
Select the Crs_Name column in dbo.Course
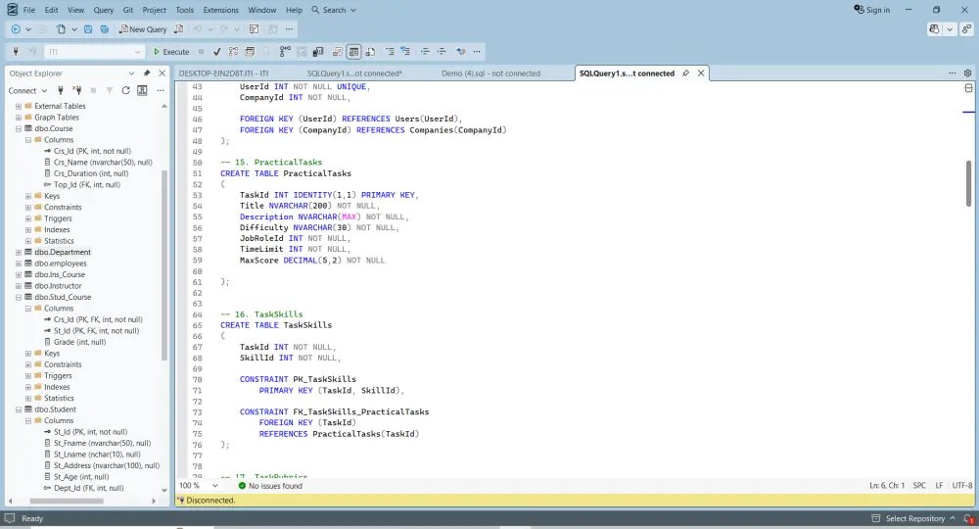(x=103, y=163)
